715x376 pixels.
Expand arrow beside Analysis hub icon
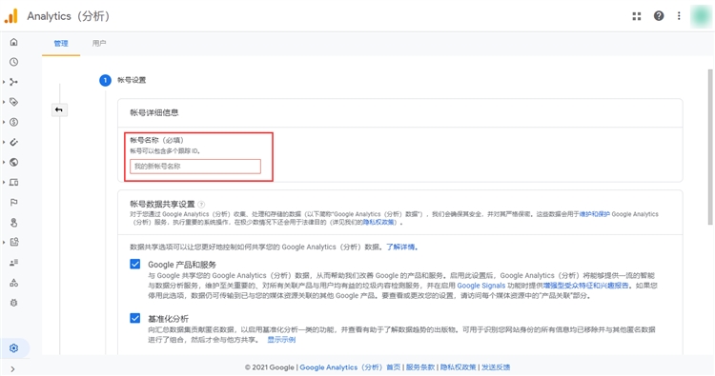(x=4, y=242)
